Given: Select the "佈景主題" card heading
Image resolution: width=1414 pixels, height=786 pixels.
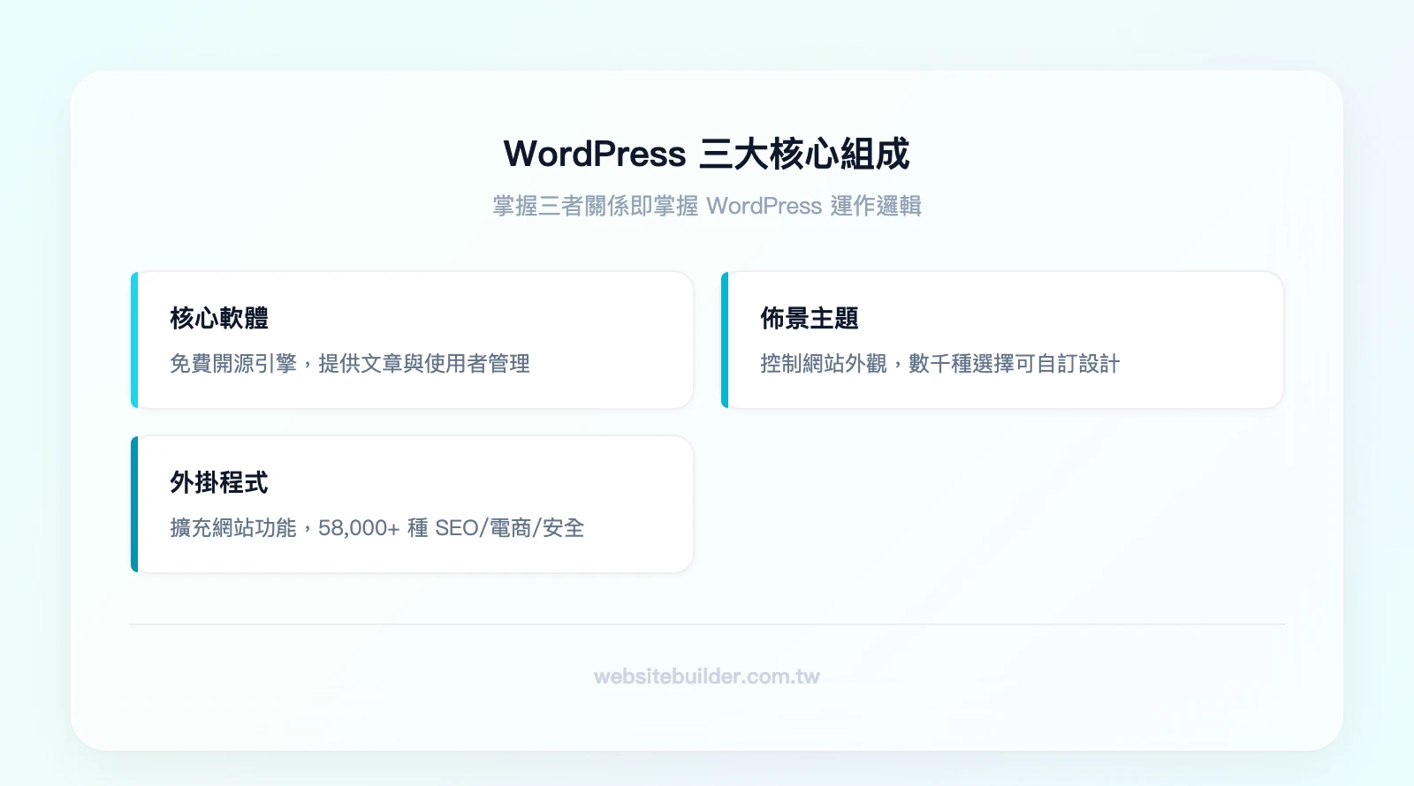Looking at the screenshot, I should click(x=810, y=318).
